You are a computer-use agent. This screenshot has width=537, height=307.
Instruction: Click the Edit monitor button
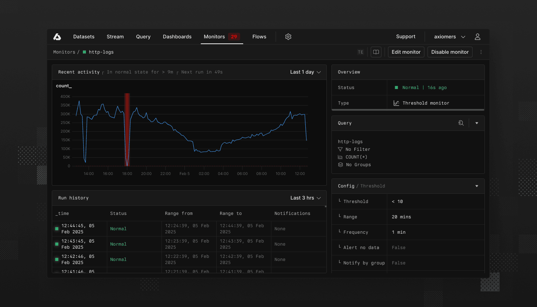[406, 52]
